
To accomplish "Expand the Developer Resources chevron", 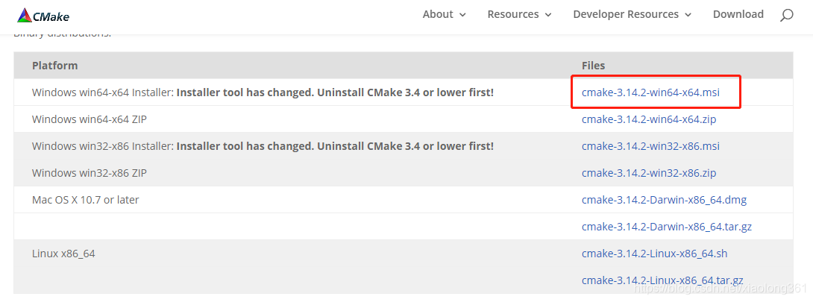I will (x=688, y=16).
